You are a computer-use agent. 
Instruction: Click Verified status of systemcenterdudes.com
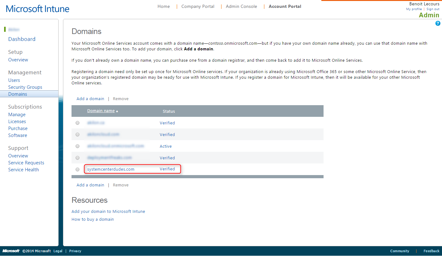tap(167, 169)
